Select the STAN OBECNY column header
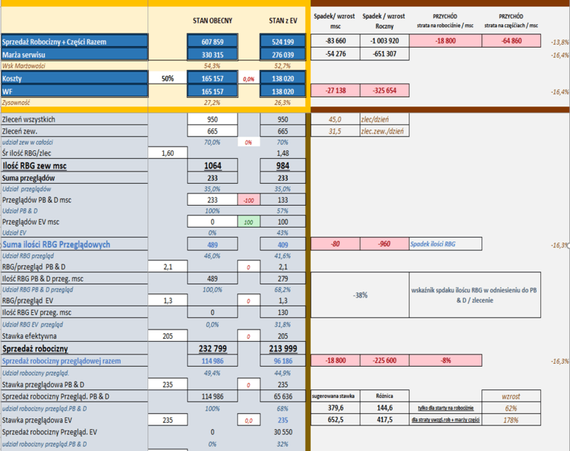The height and width of the screenshot is (451, 570). coord(213,21)
